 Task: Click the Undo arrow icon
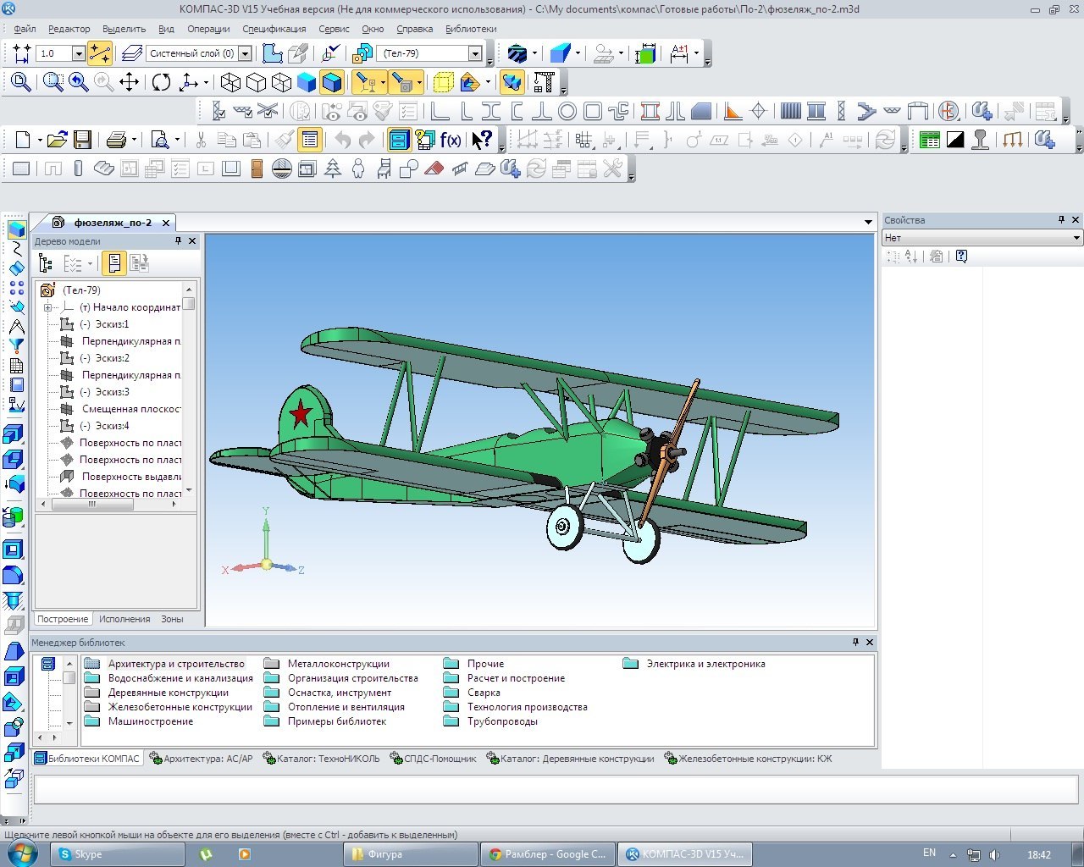point(342,140)
